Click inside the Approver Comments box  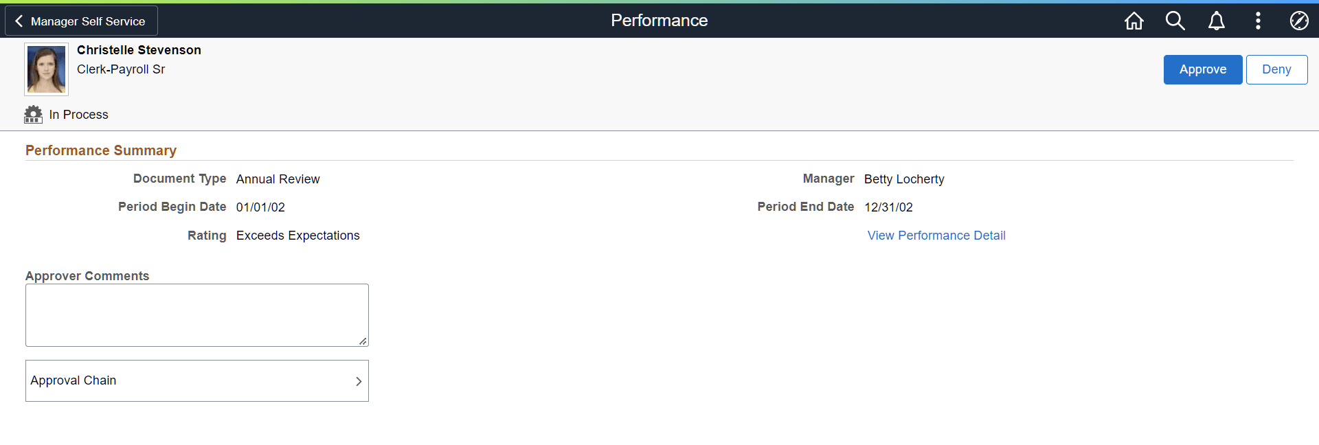tap(196, 315)
